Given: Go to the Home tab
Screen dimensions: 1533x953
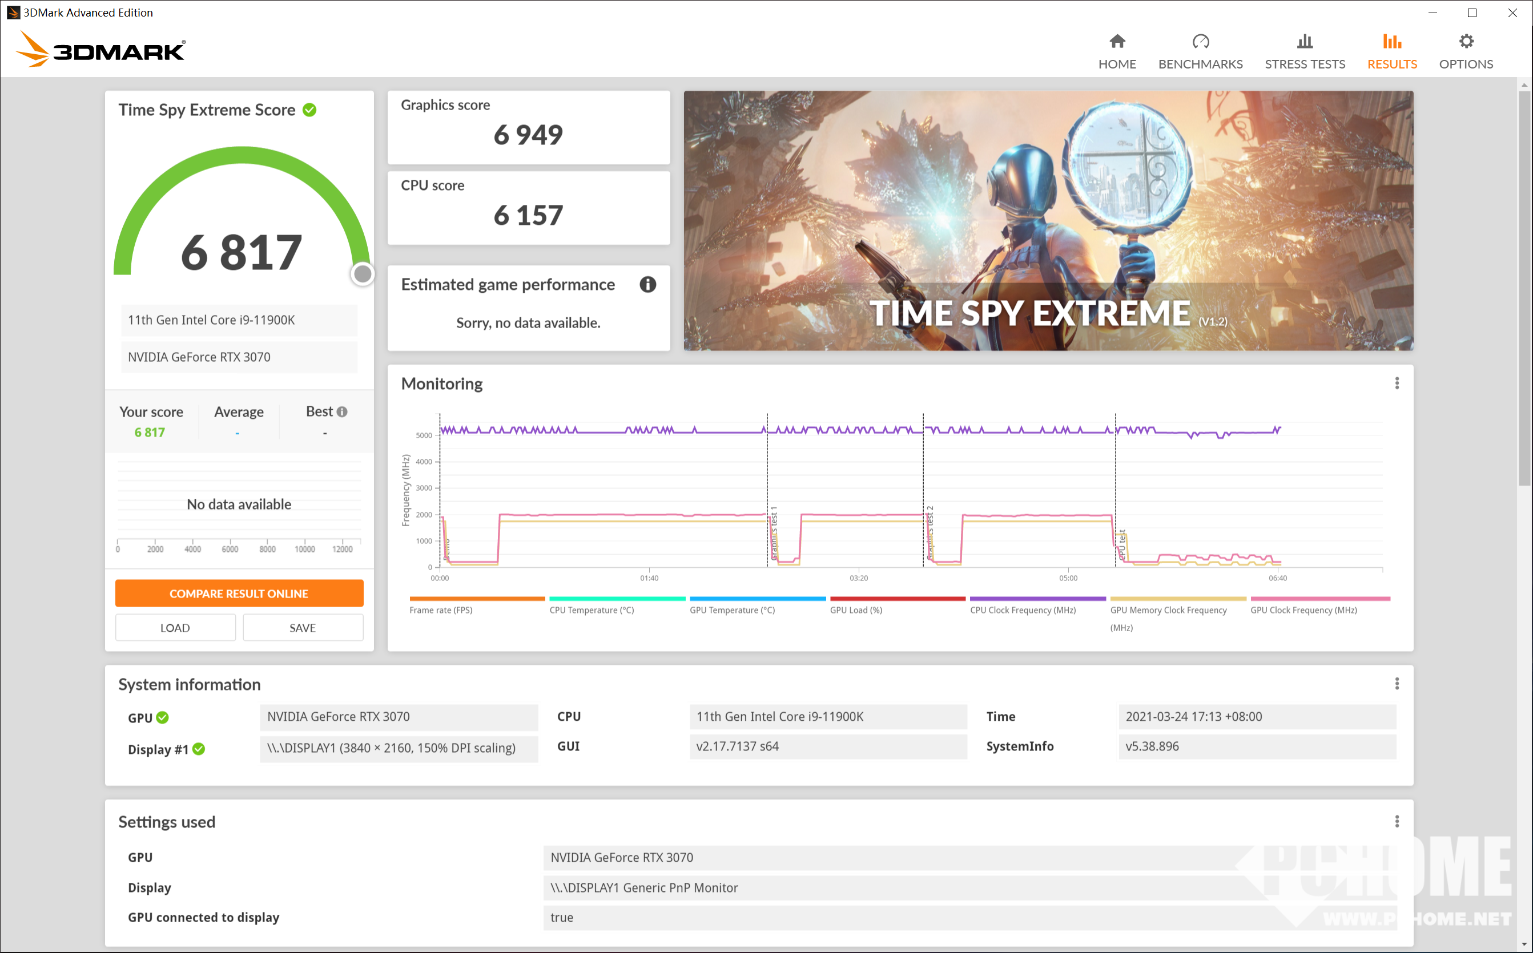Looking at the screenshot, I should click(1117, 52).
